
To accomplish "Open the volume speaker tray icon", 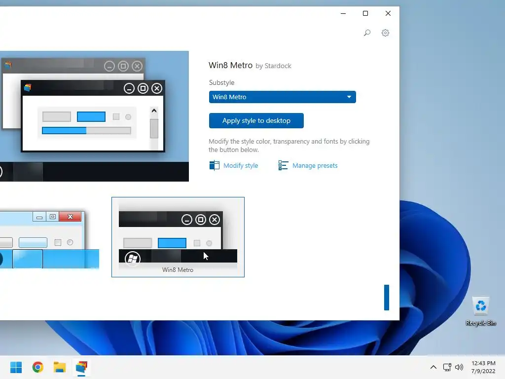I will click(x=459, y=367).
